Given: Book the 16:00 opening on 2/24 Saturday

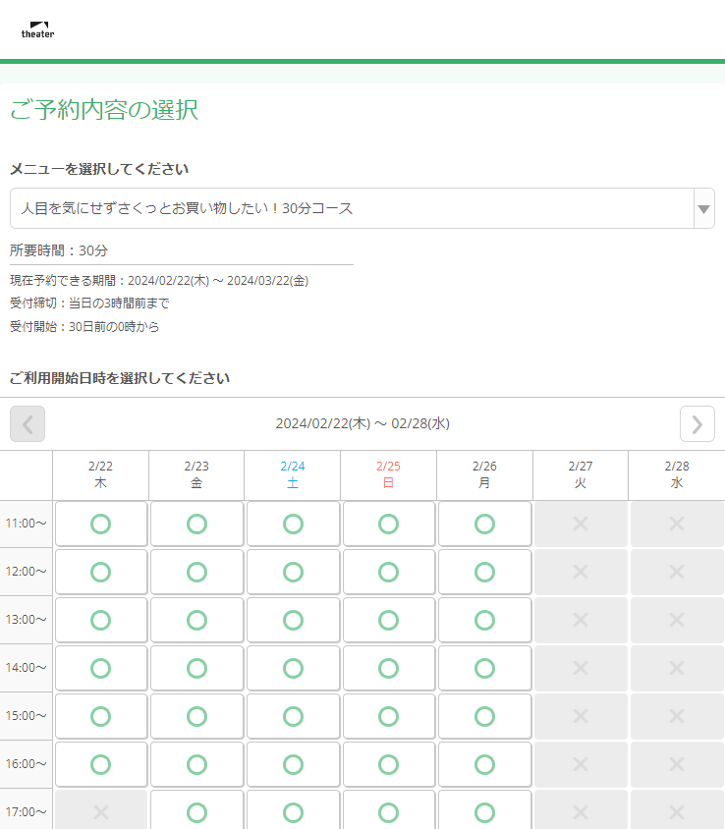Looking at the screenshot, I should (293, 764).
